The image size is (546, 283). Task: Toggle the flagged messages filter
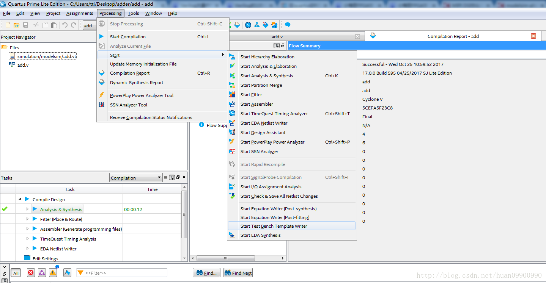click(x=67, y=273)
